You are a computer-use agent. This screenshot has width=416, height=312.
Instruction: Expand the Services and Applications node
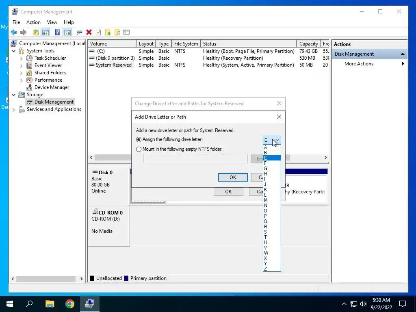14,110
